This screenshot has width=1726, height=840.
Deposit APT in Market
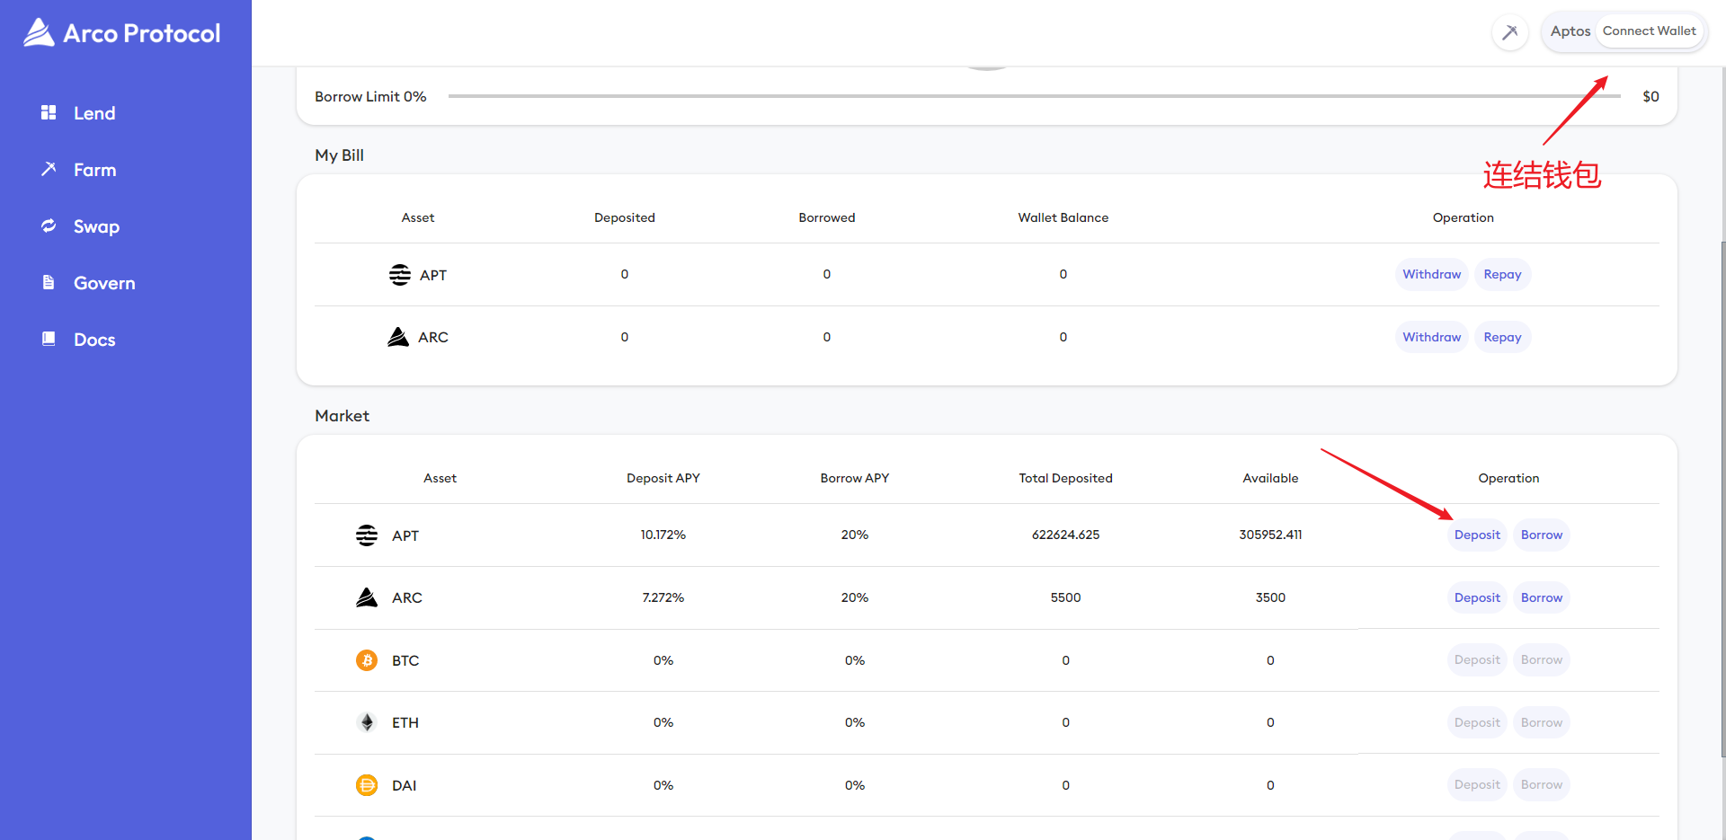[1477, 535]
